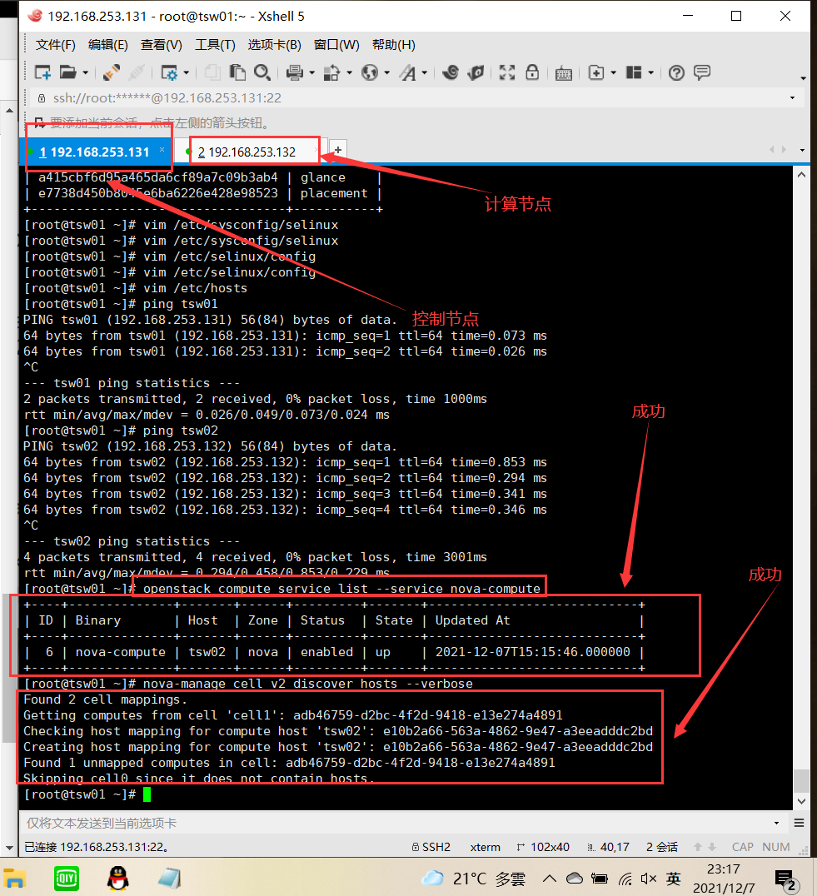
Task: Click the 21°C 多雲 weather widget
Action: [x=474, y=879]
